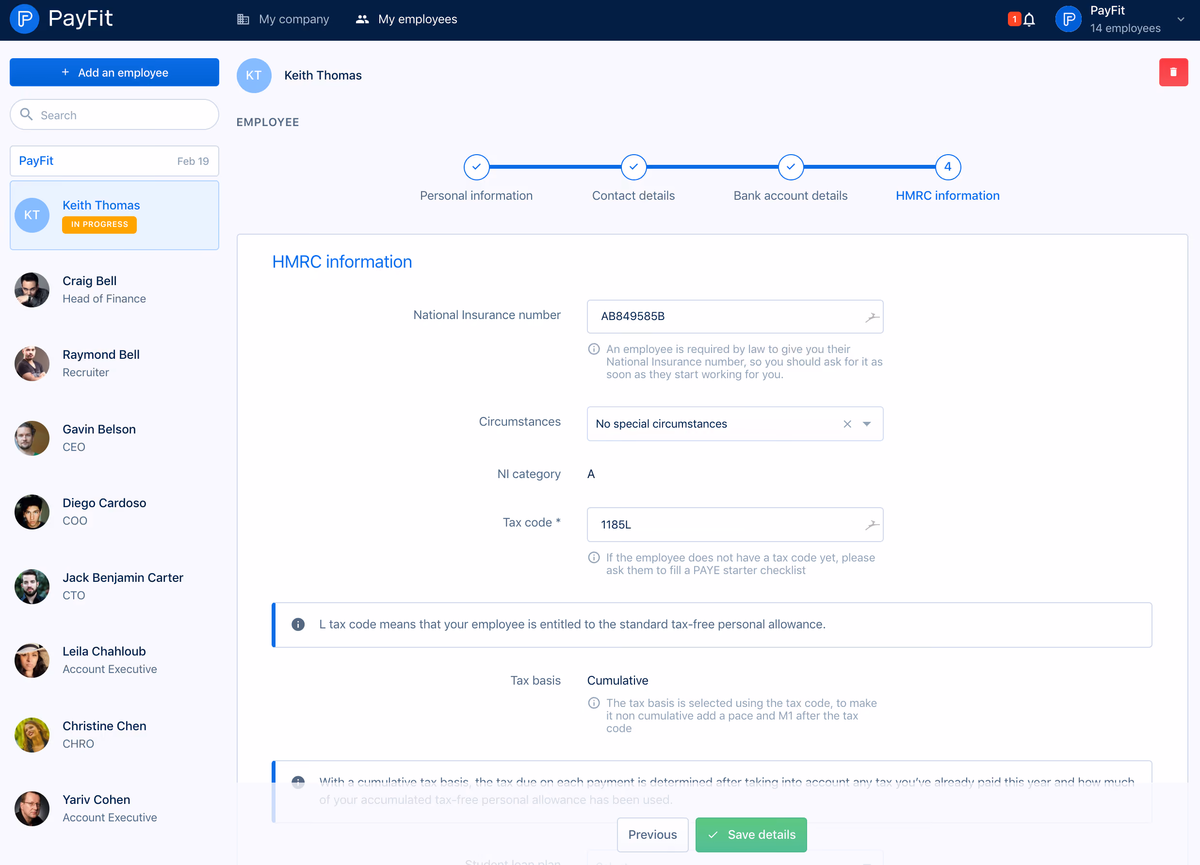Open the notifications bell icon
Viewport: 1200px width, 865px height.
(1029, 19)
